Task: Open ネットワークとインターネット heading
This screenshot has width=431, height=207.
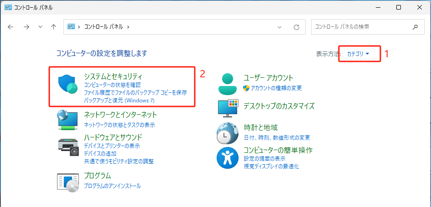Action: pyautogui.click(x=120, y=114)
